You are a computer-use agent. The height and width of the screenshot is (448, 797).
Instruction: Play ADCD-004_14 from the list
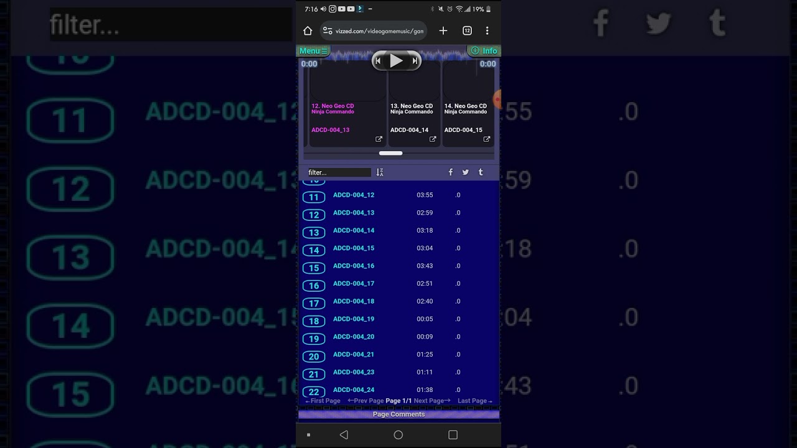tap(354, 230)
